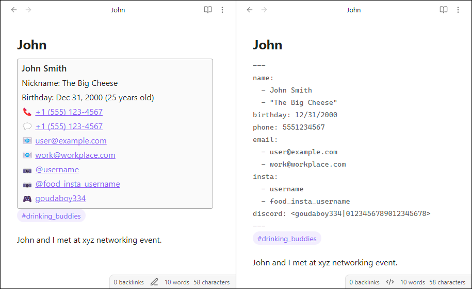Screen dimensions: 472x289
Task: Click '- John Smith' line in source
Action: [x=287, y=91]
